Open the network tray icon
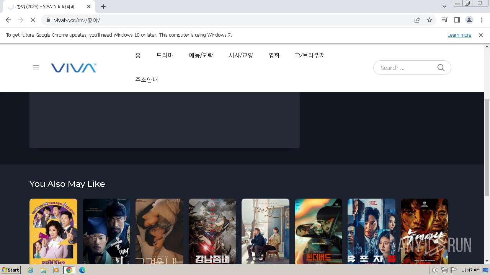490x275 pixels. [444, 270]
